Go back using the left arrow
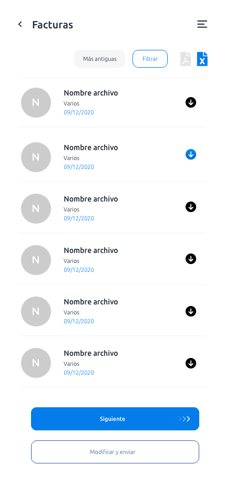This screenshot has height=486, width=225. [x=20, y=24]
